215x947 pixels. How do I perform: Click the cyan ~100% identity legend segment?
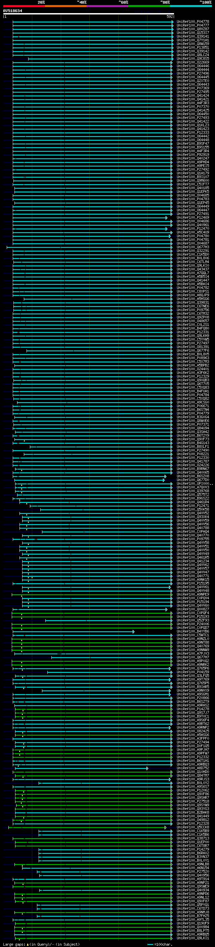point(191,6)
